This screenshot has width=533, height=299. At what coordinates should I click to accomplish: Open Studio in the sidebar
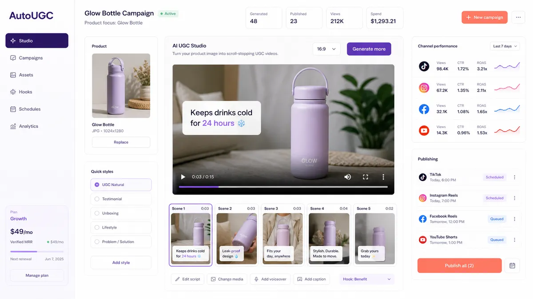pyautogui.click(x=37, y=41)
